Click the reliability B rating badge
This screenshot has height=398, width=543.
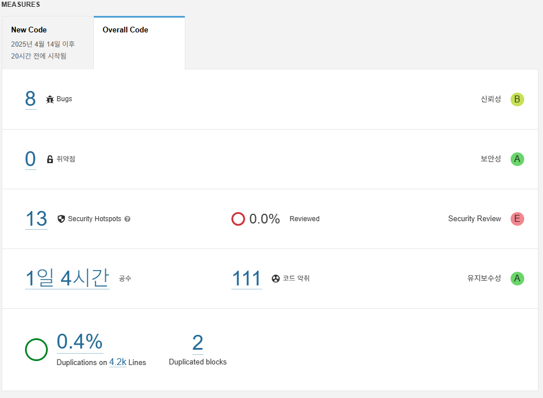coord(517,100)
